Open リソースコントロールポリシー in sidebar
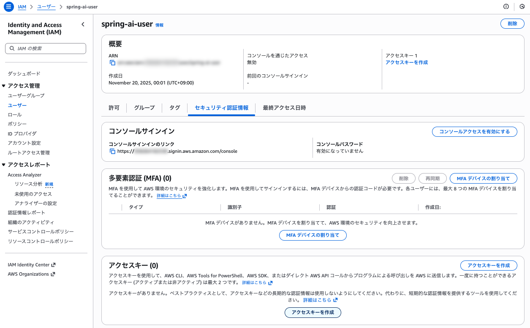The width and height of the screenshot is (530, 328). pos(41,241)
